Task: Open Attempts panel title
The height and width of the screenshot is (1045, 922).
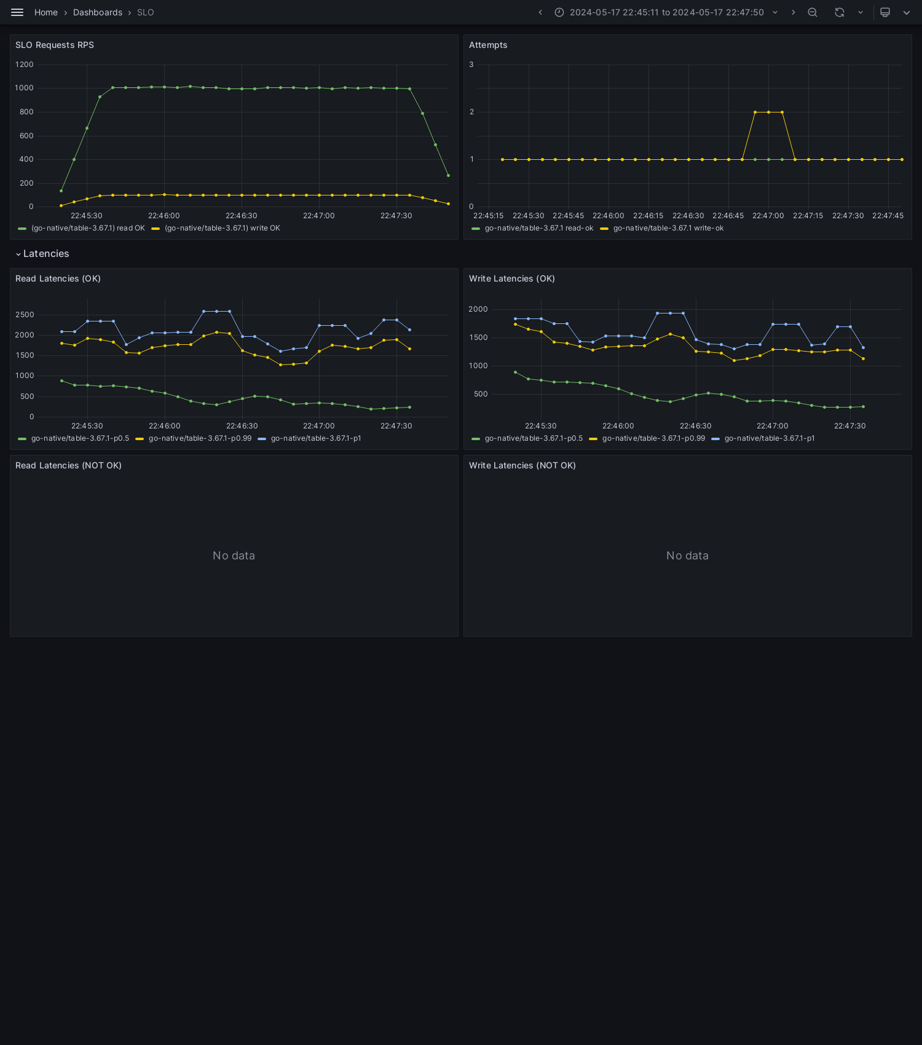Action: [x=488, y=45]
